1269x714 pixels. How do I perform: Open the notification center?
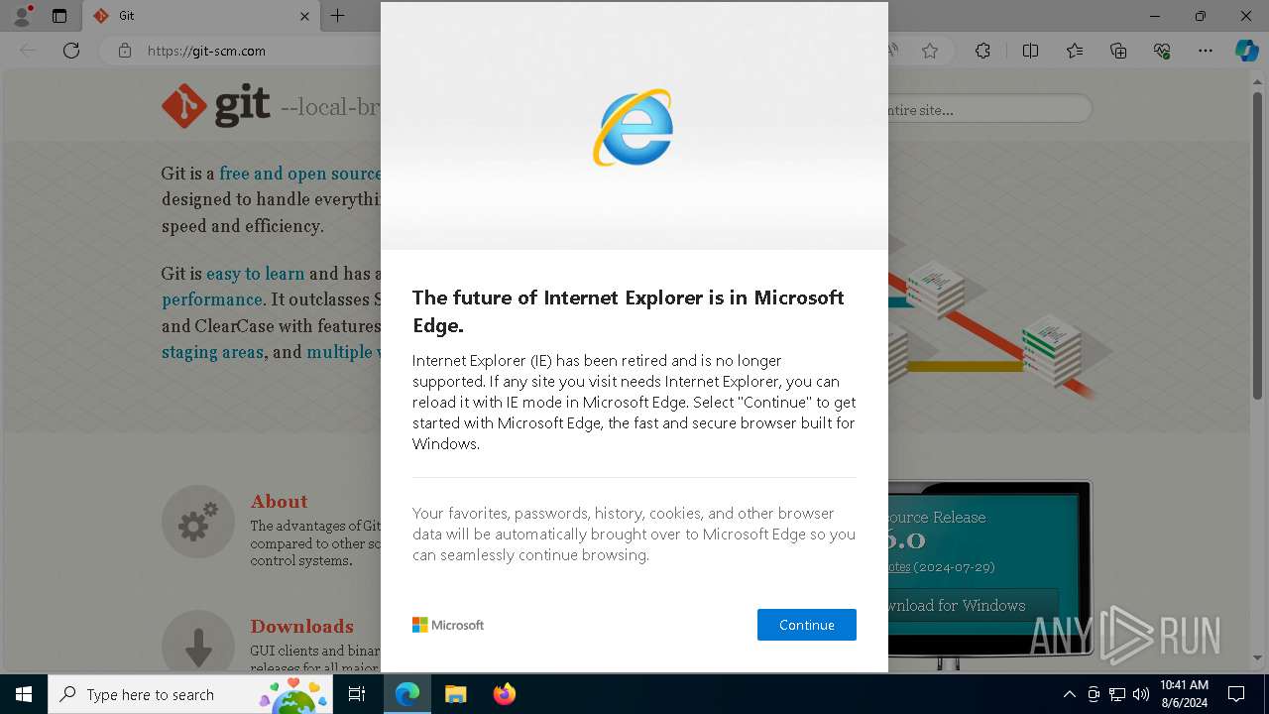tap(1236, 694)
